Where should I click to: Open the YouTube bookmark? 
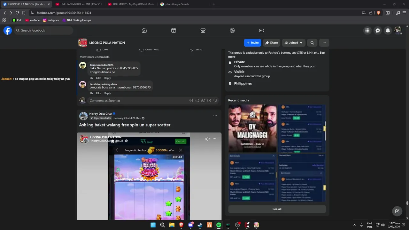pos(33,20)
